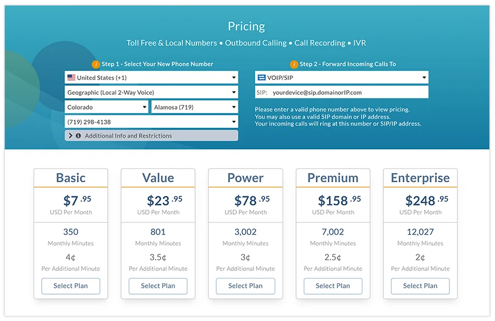Select Plan under Value
This screenshot has height=321, width=495.
pos(158,286)
